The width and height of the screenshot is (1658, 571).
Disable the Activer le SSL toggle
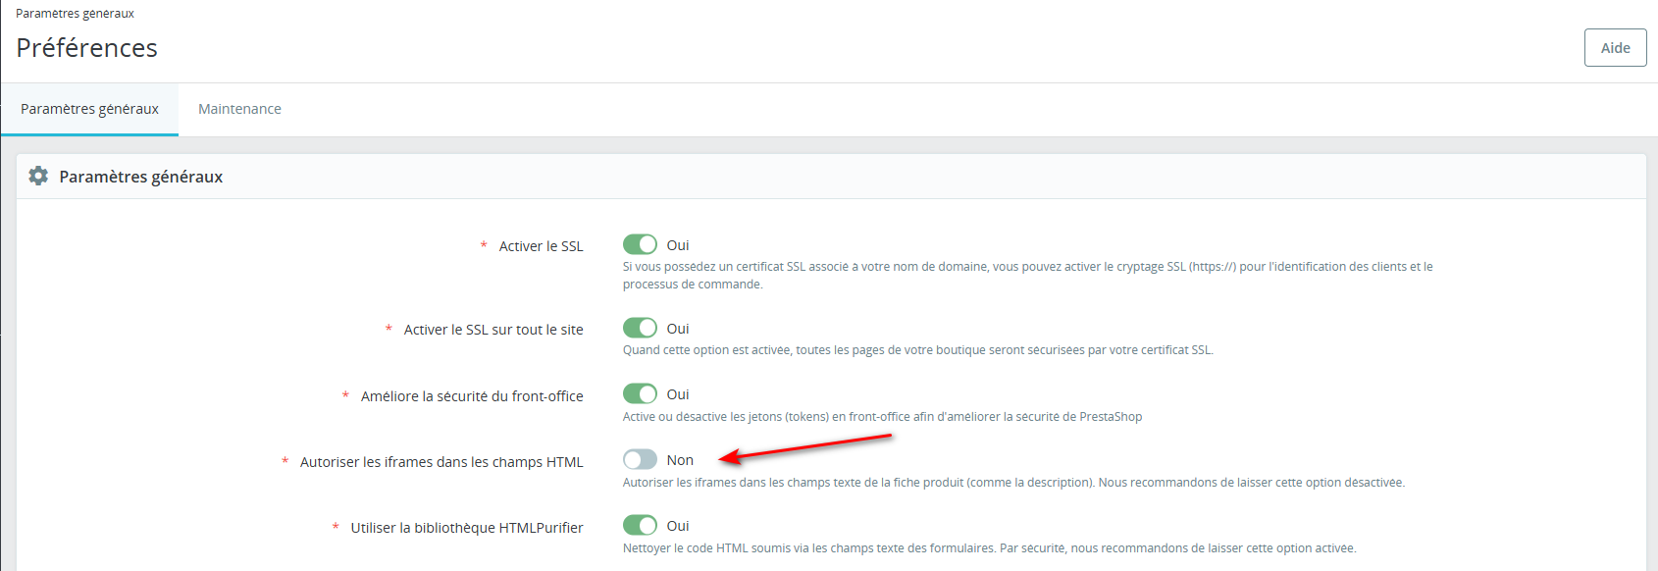point(640,244)
